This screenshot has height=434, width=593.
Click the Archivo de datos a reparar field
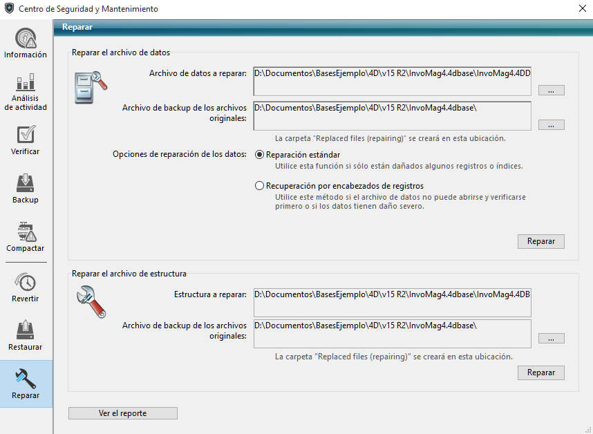click(392, 80)
